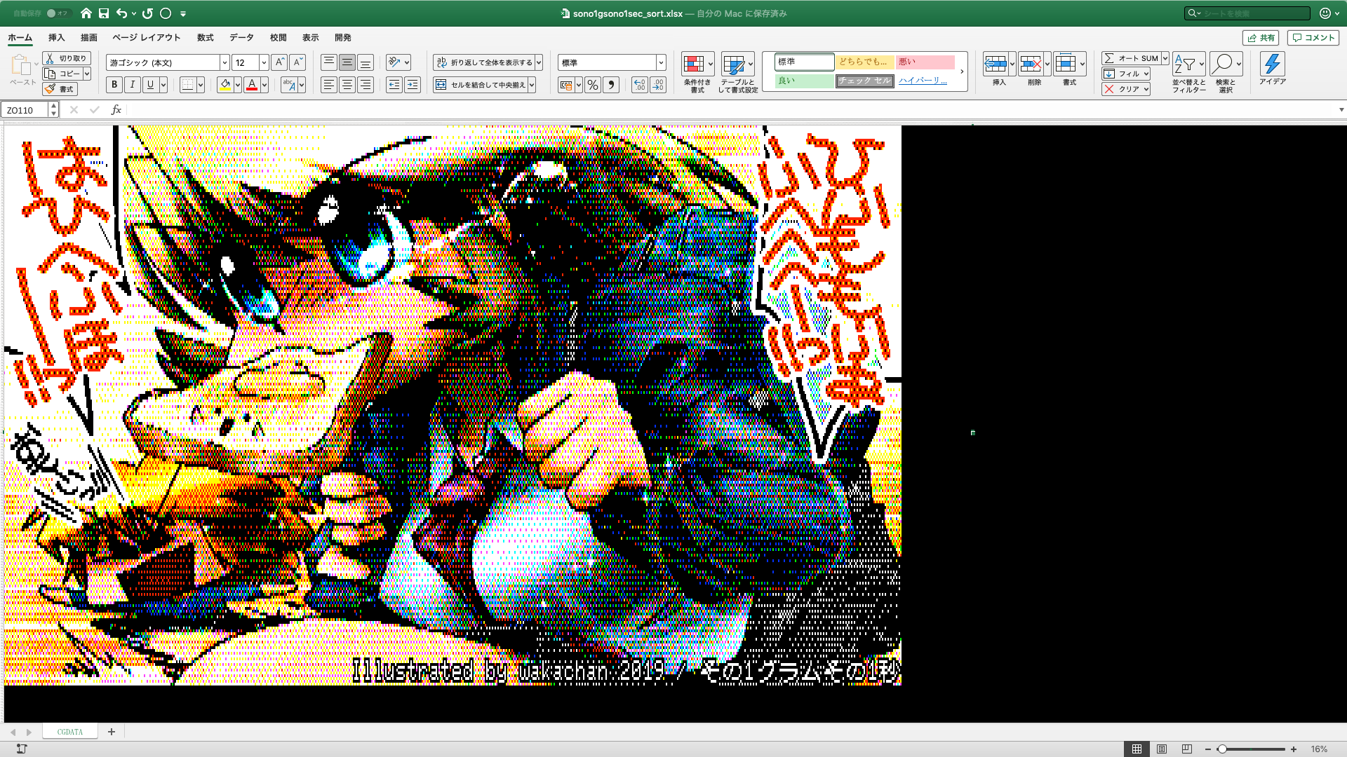Viewport: 1347px width, 757px height.
Task: Save the workbook with the disk icon
Action: (104, 13)
